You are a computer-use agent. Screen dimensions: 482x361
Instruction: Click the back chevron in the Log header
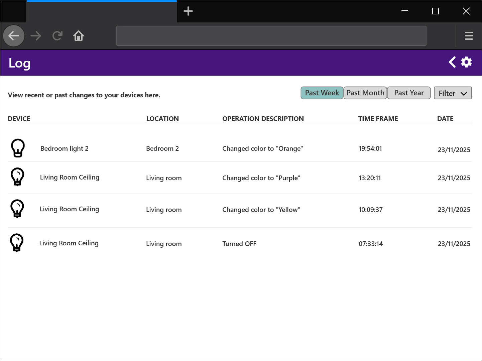[x=452, y=62]
